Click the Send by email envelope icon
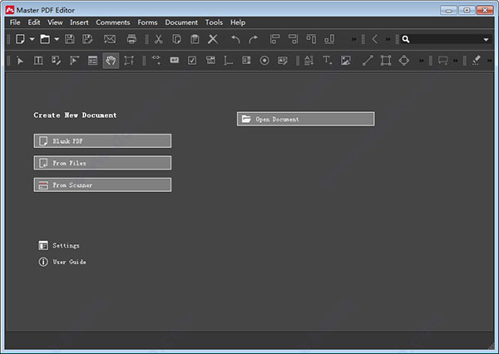Image resolution: width=499 pixels, height=354 pixels. pos(110,39)
